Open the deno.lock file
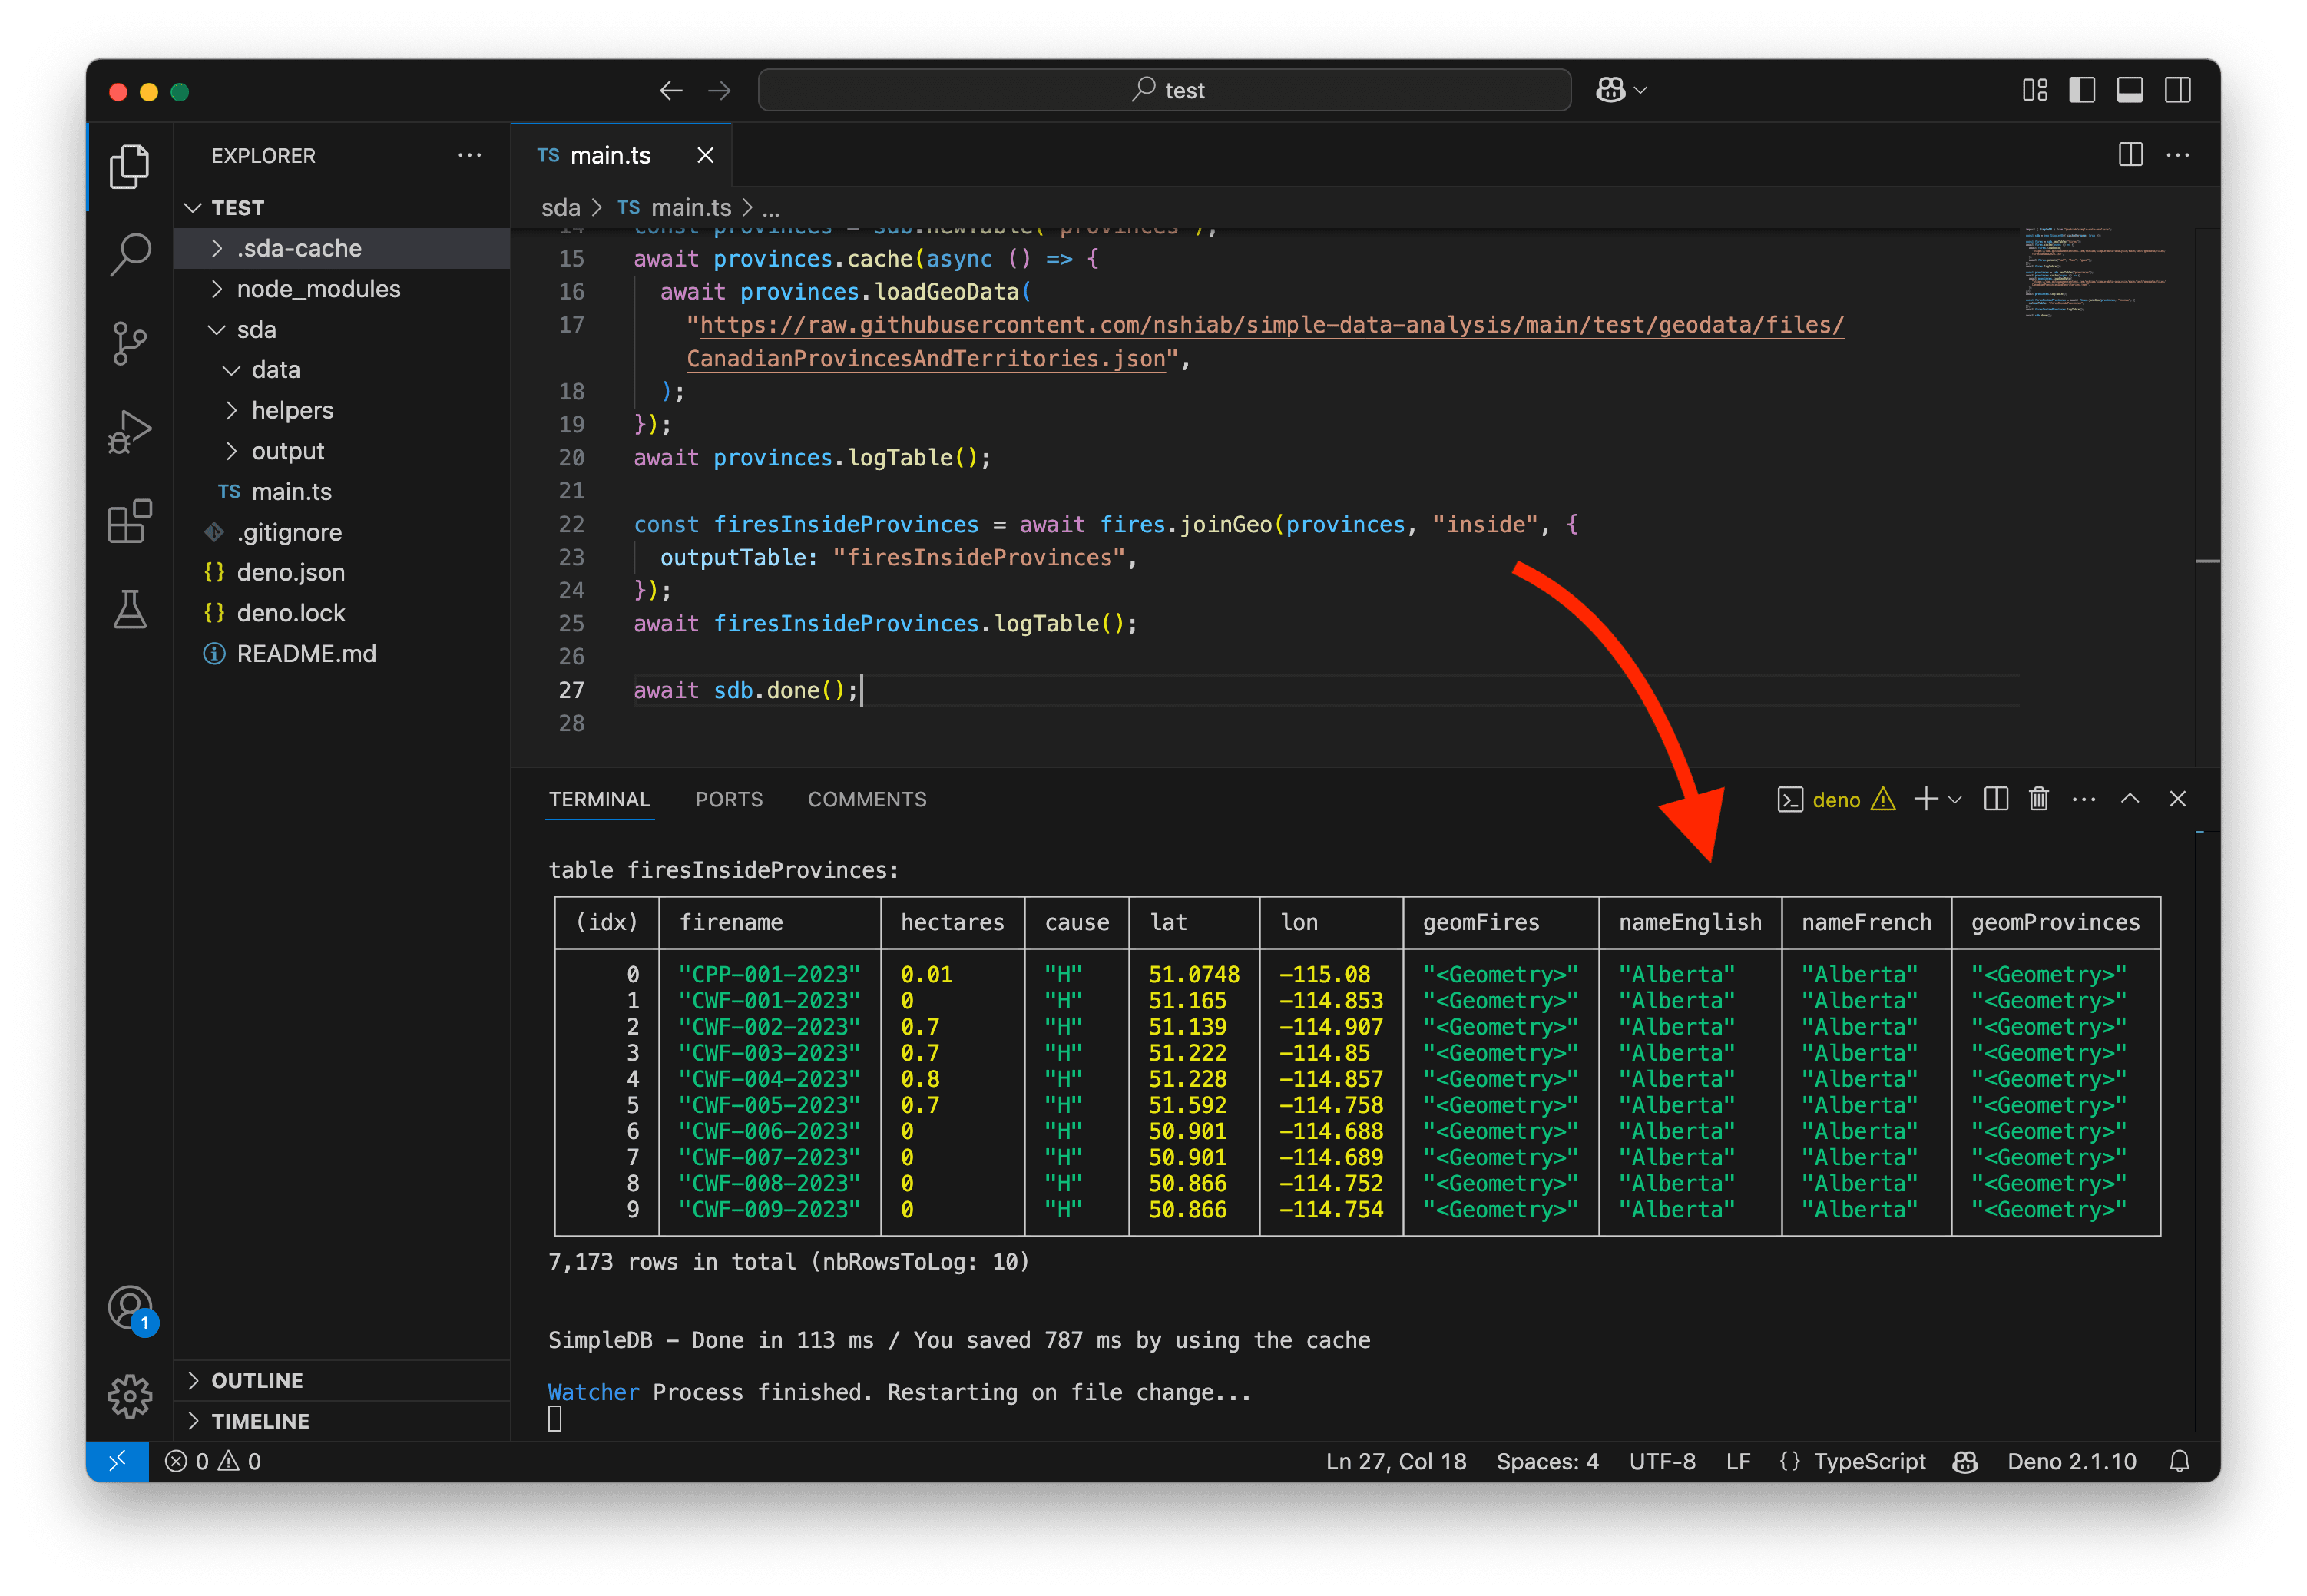The image size is (2307, 1596). click(x=342, y=614)
